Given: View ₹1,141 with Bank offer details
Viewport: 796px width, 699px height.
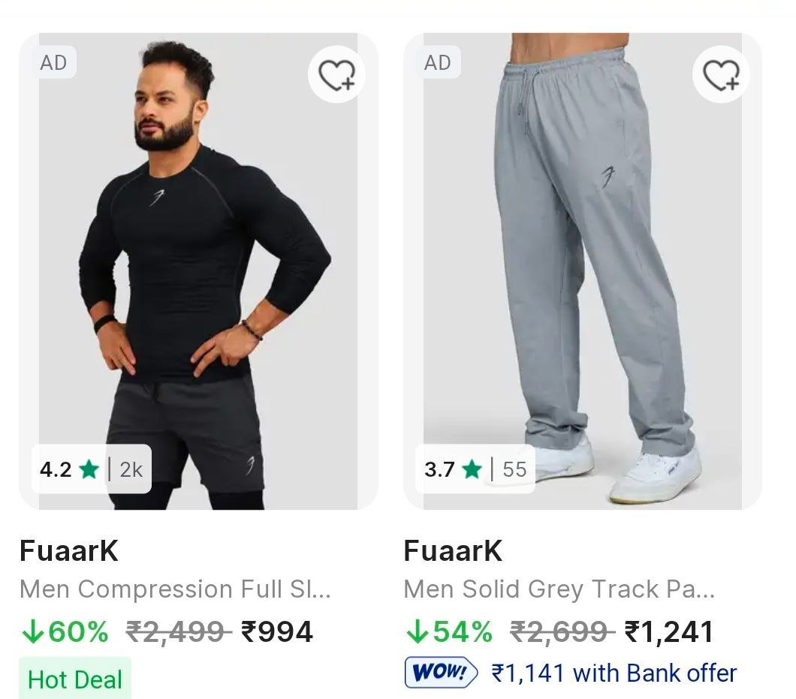Looking at the screenshot, I should point(614,673).
